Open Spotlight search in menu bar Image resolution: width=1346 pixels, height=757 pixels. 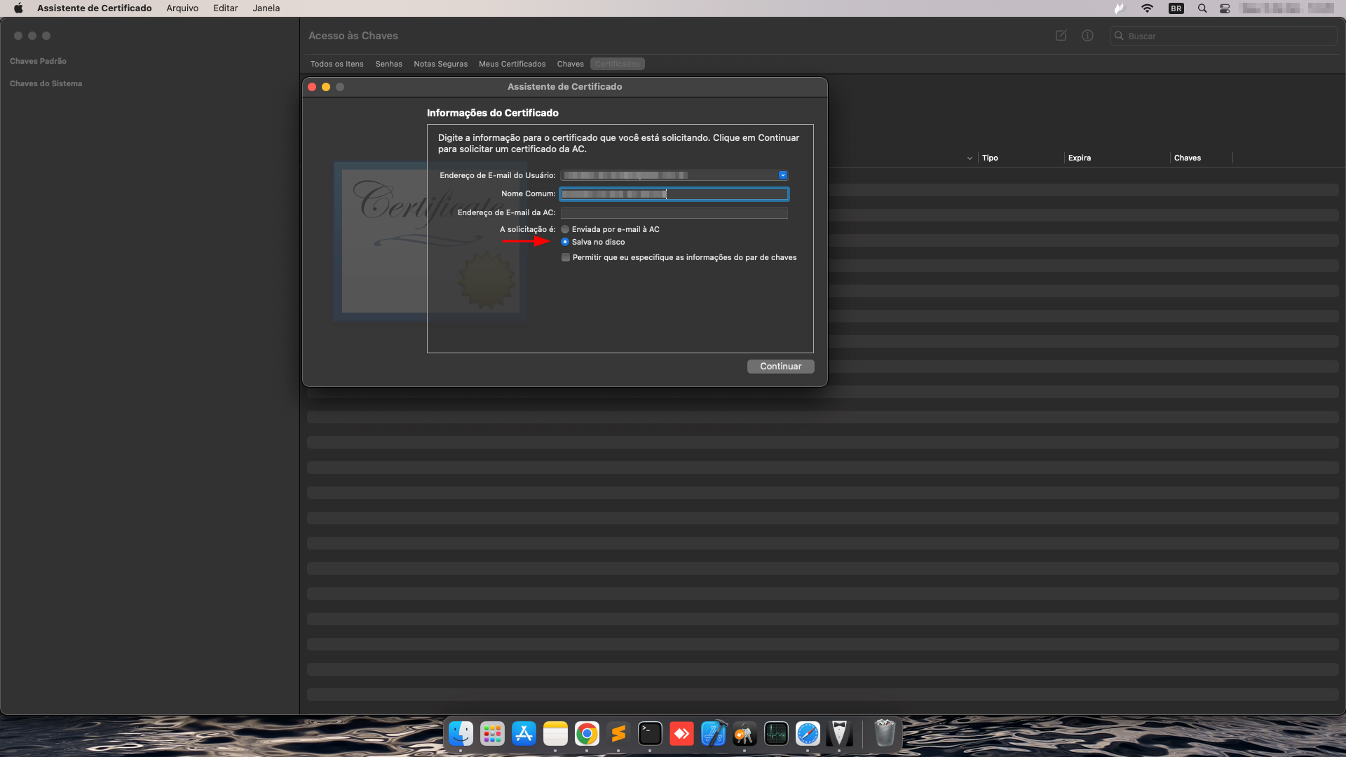(x=1202, y=8)
